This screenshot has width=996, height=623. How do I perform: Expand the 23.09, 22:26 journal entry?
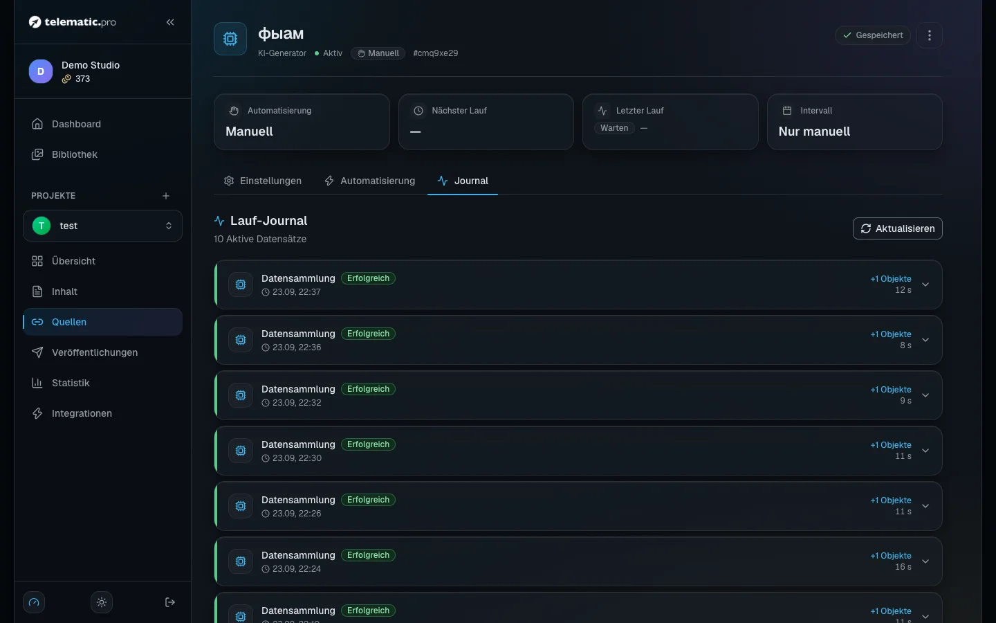925,506
